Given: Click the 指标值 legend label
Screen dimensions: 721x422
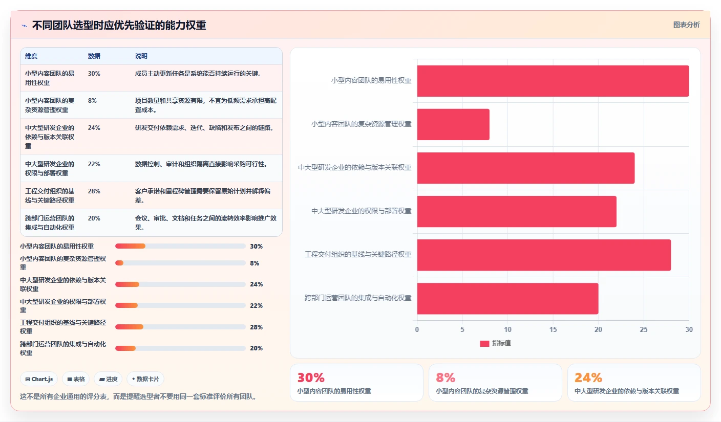Looking at the screenshot, I should (x=501, y=343).
